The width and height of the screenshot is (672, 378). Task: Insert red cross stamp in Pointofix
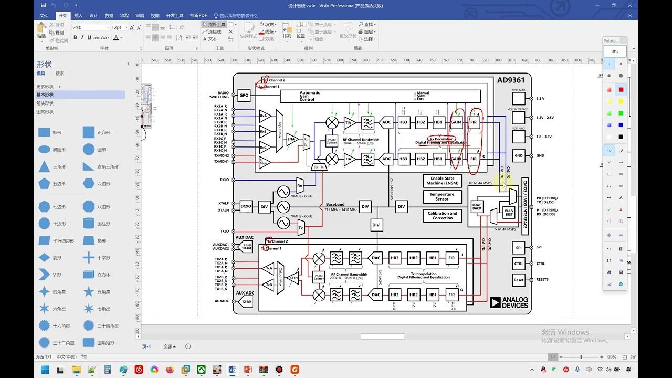point(621,209)
